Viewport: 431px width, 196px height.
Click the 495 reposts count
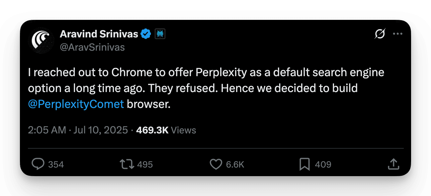pos(145,165)
